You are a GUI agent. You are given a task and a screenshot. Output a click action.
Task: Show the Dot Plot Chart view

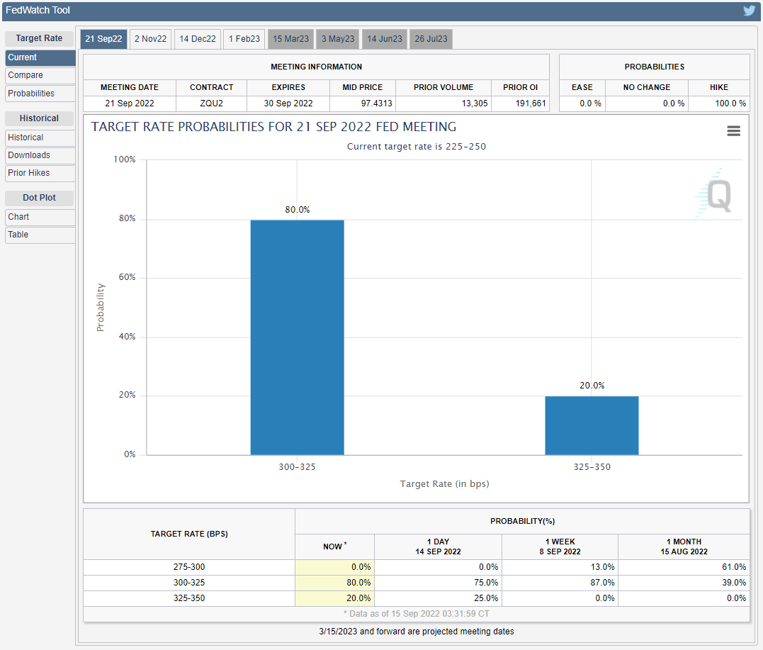click(x=40, y=217)
